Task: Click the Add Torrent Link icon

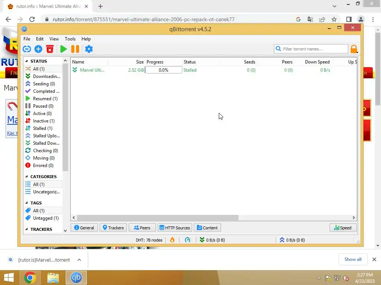Action: (x=27, y=49)
